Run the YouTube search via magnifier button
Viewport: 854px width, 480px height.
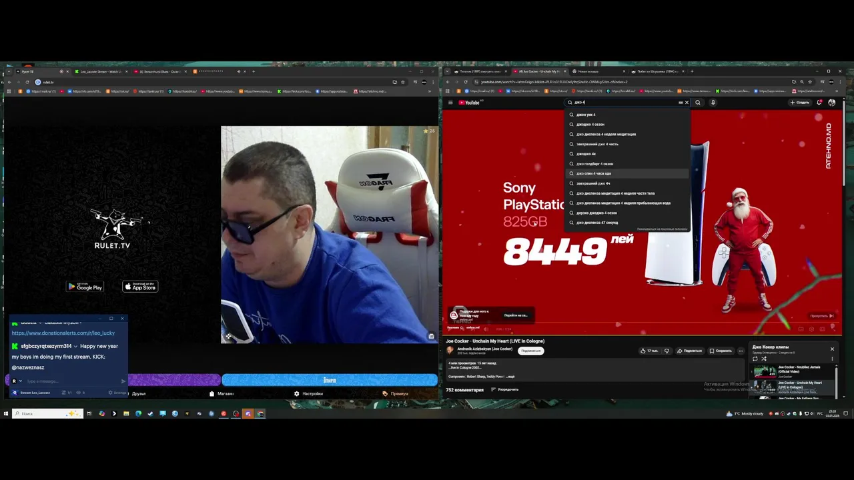698,103
